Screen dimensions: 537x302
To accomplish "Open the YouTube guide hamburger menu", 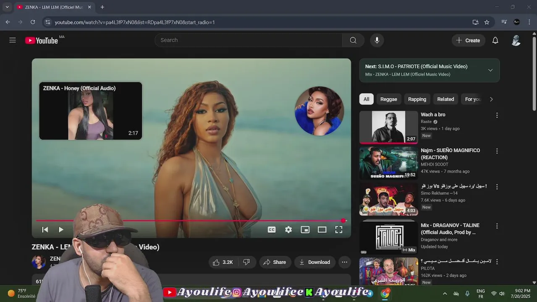I will pyautogui.click(x=13, y=40).
